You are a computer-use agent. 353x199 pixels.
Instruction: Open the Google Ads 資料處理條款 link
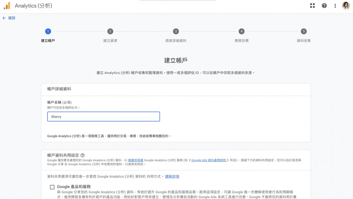tap(209, 160)
